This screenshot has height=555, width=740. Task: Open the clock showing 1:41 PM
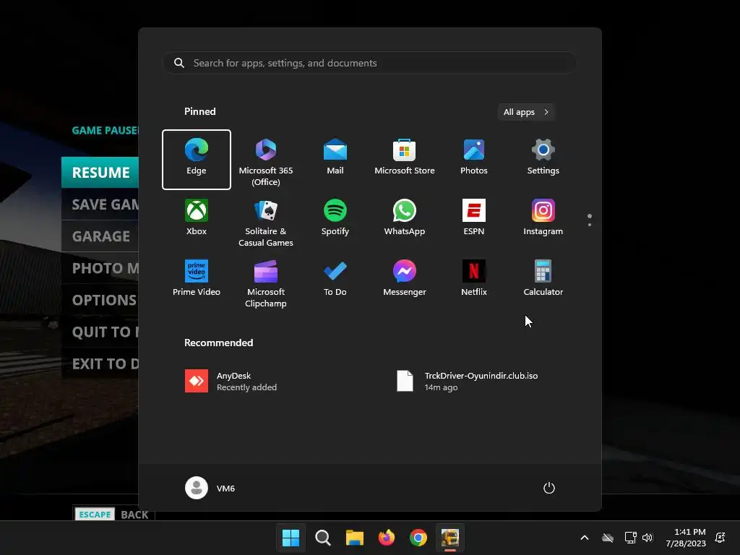(686, 538)
